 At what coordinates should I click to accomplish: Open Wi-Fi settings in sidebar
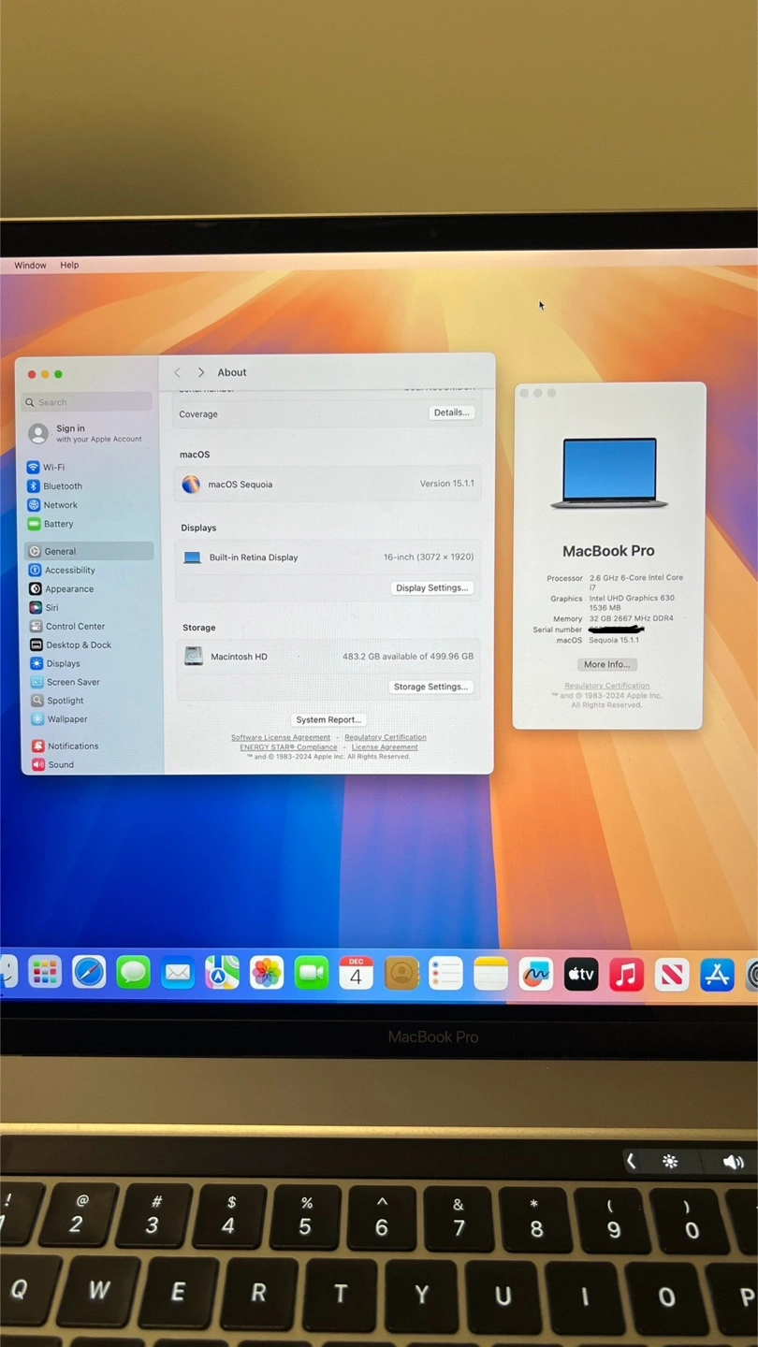pyautogui.click(x=52, y=467)
